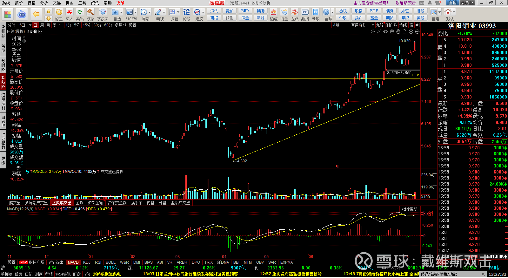Expand the 5日 period dropdown
Viewport: 508px width, 278px height.
point(30,25)
